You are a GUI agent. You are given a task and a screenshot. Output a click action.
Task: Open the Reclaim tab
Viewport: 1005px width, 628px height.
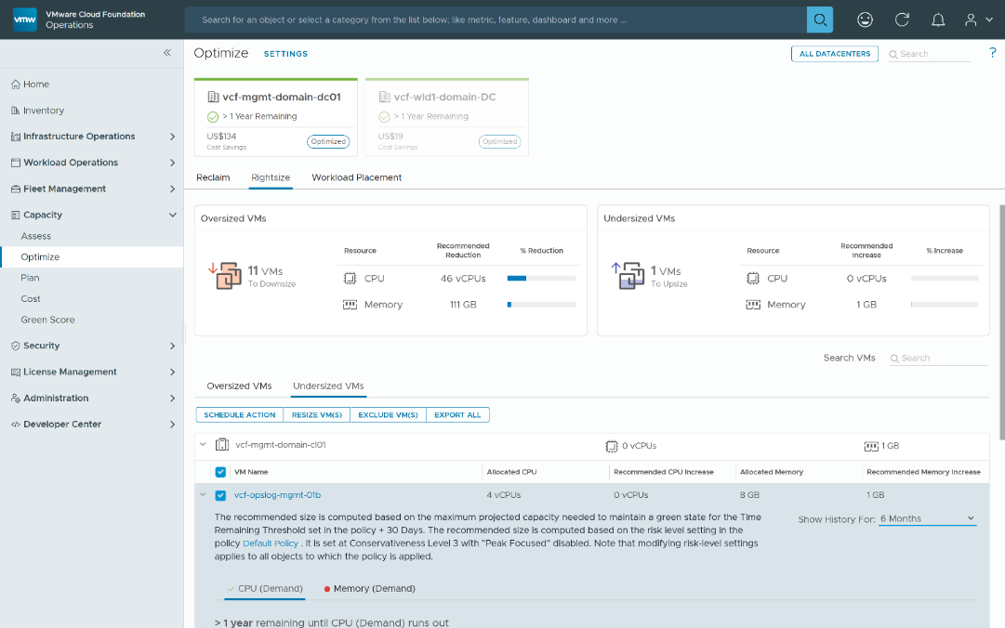(213, 177)
